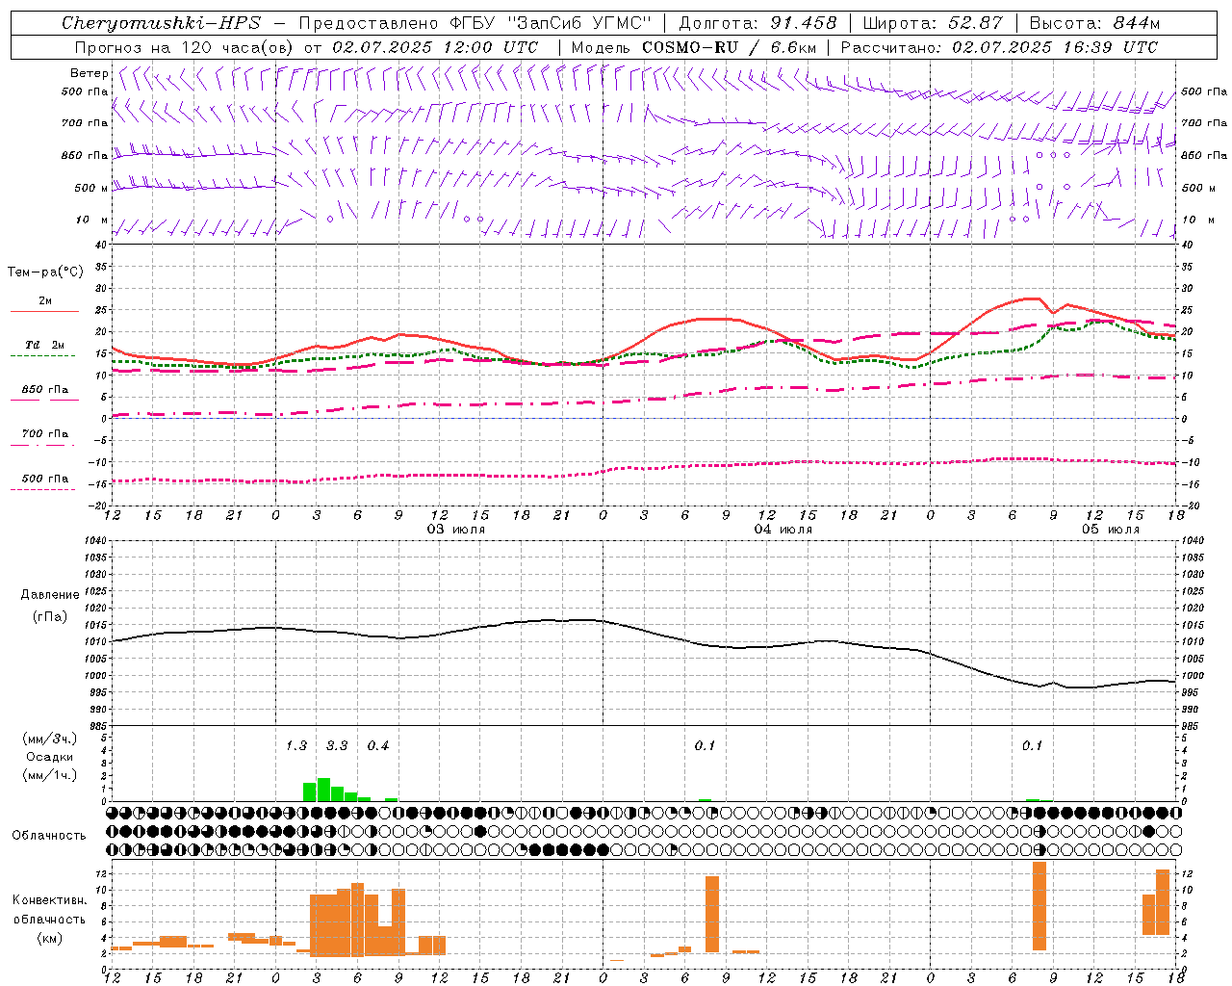The width and height of the screenshot is (1232, 986).
Task: Click the '03 июля' date label
Action: click(456, 530)
